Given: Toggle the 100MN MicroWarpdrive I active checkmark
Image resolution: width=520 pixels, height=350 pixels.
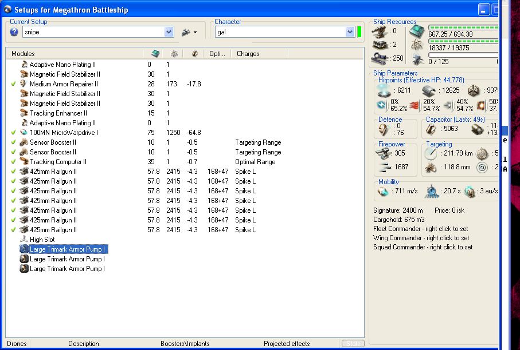Looking at the screenshot, I should click(x=13, y=133).
